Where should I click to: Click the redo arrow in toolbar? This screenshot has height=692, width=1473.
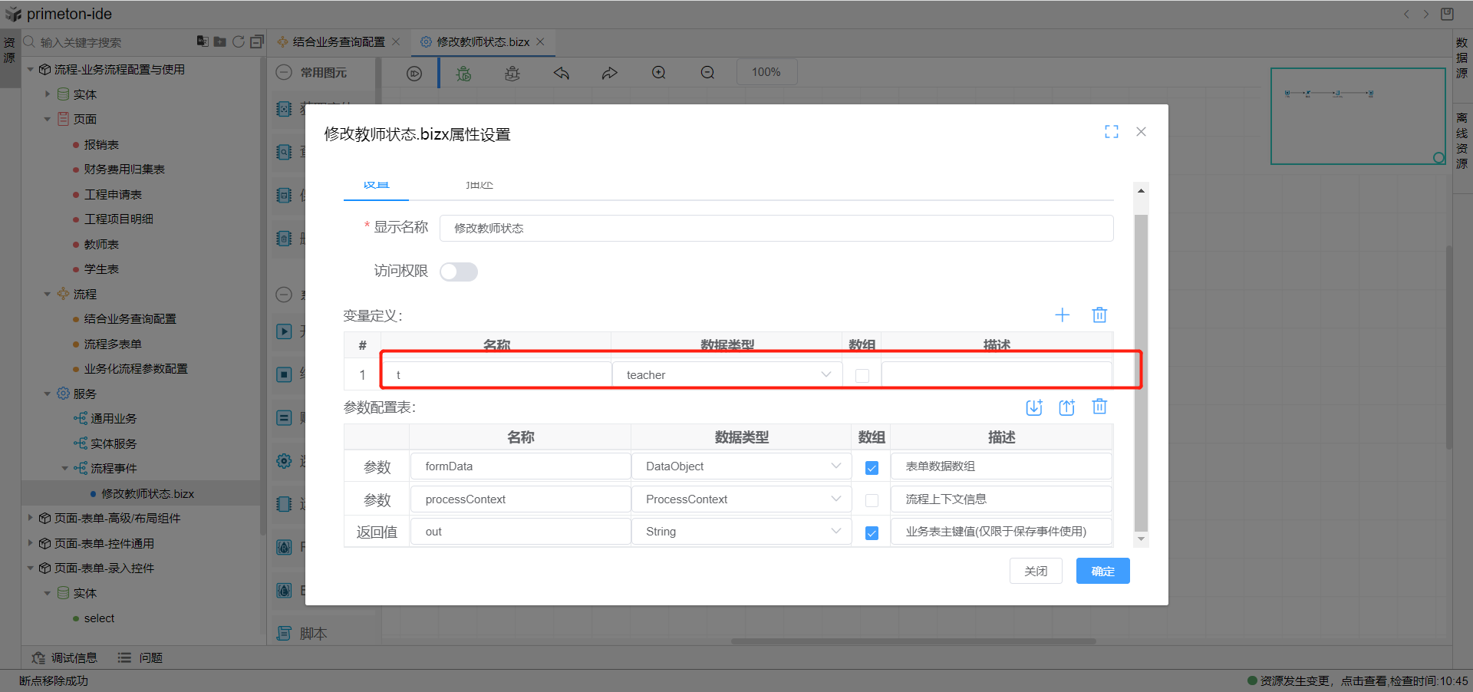[x=609, y=73]
